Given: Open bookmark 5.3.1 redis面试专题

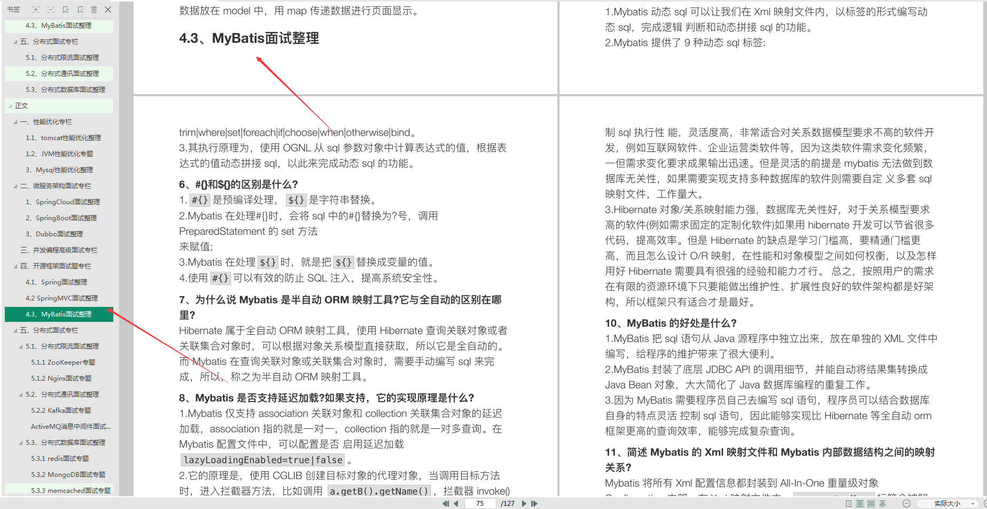Looking at the screenshot, I should [x=60, y=458].
